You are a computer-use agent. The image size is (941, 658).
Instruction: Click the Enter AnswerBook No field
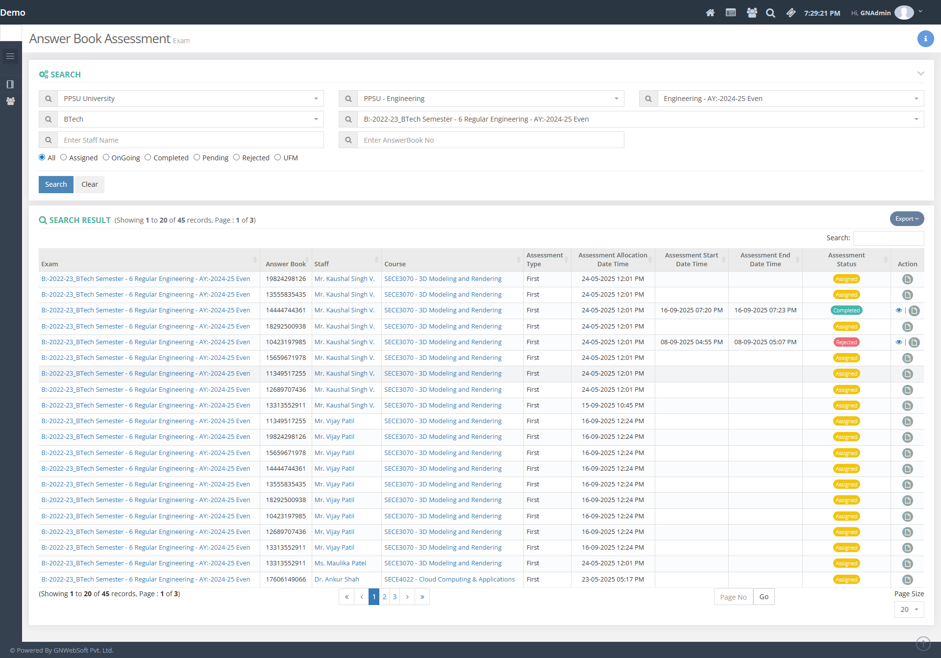tap(490, 140)
